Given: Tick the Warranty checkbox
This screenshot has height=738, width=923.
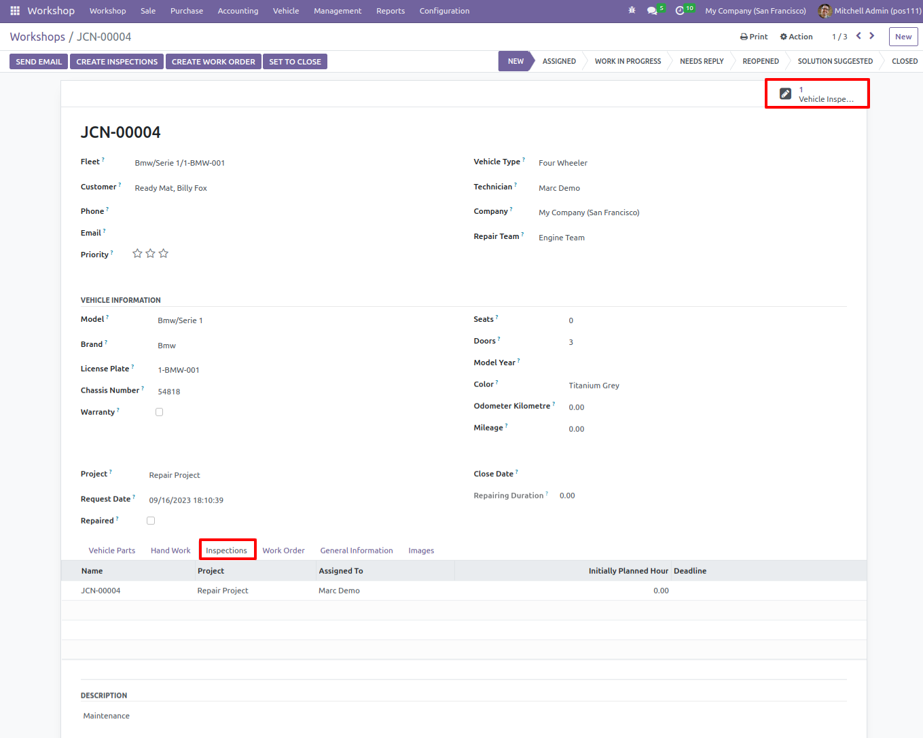Looking at the screenshot, I should point(159,412).
